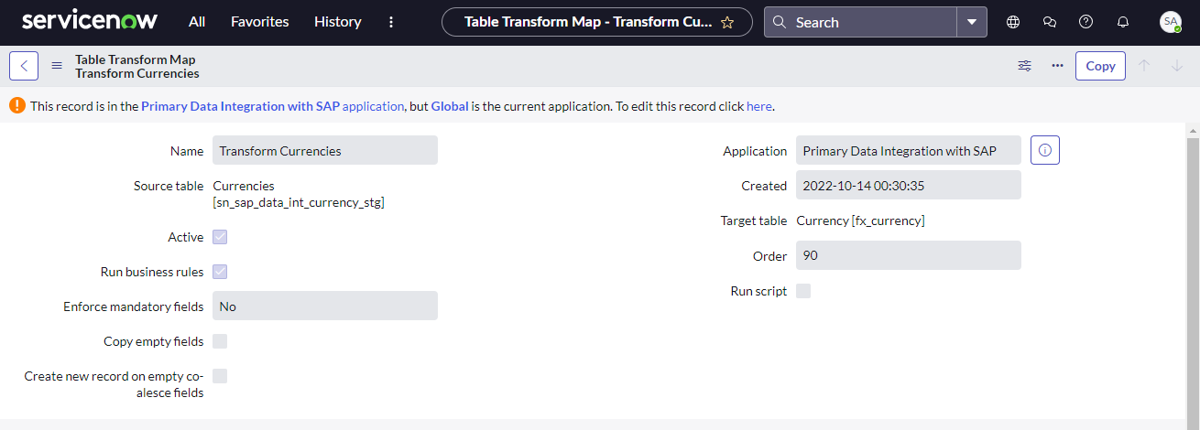Expand the search options dropdown arrow
This screenshot has height=430, width=1200.
point(972,22)
